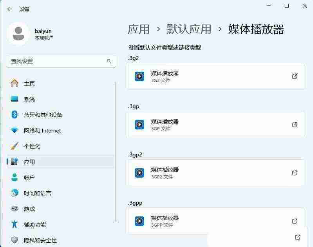Screen dimensions: 313x247
Task: Click the .3gp extension heading
Action: (134, 106)
